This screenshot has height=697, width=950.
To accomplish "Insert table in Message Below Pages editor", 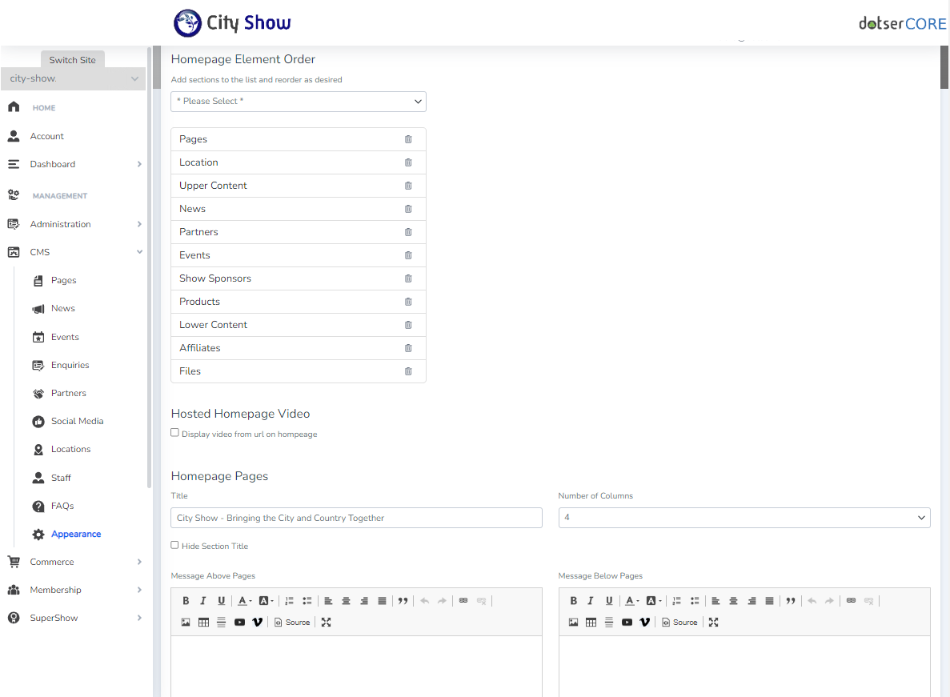I will [591, 623].
